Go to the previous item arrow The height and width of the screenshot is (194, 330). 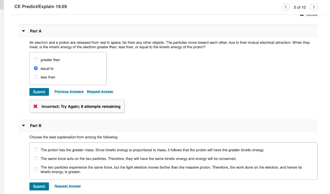(x=286, y=7)
